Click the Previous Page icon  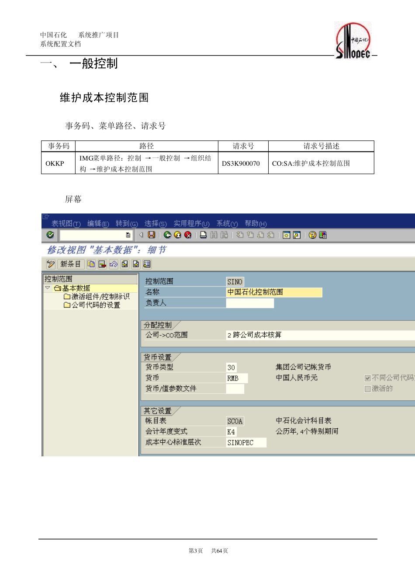[250, 235]
